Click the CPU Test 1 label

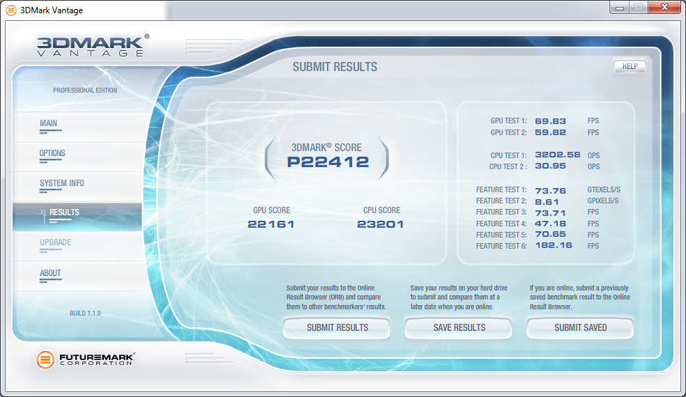tap(508, 155)
